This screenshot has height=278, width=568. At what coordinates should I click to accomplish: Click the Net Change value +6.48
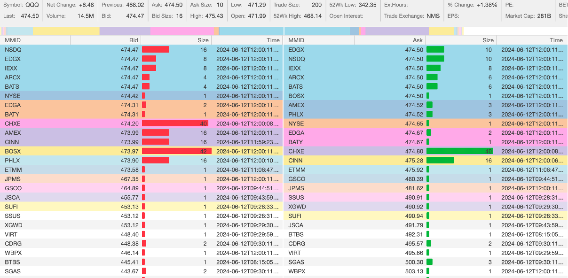[x=87, y=5]
